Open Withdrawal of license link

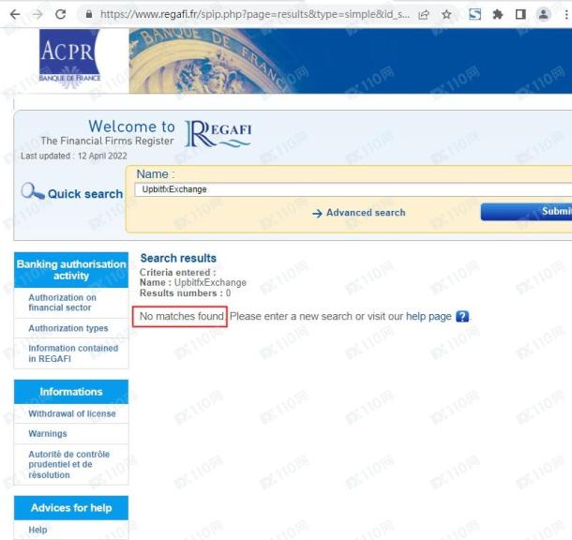72,413
